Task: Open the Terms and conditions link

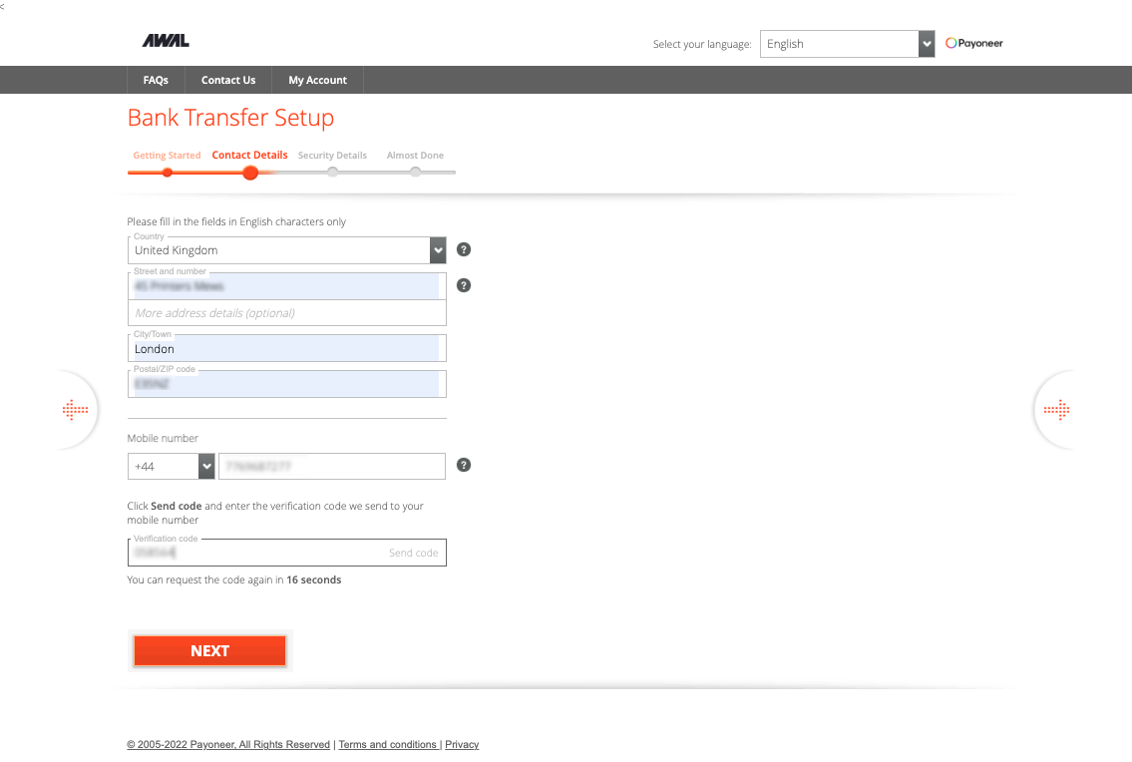Action: click(388, 745)
